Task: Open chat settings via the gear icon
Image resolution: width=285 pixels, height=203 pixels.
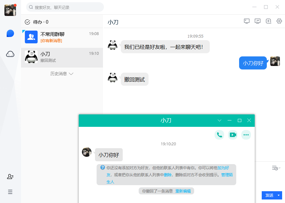Action: point(279,21)
